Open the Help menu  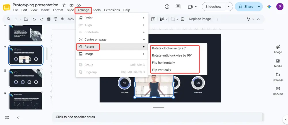pyautogui.click(x=126, y=10)
